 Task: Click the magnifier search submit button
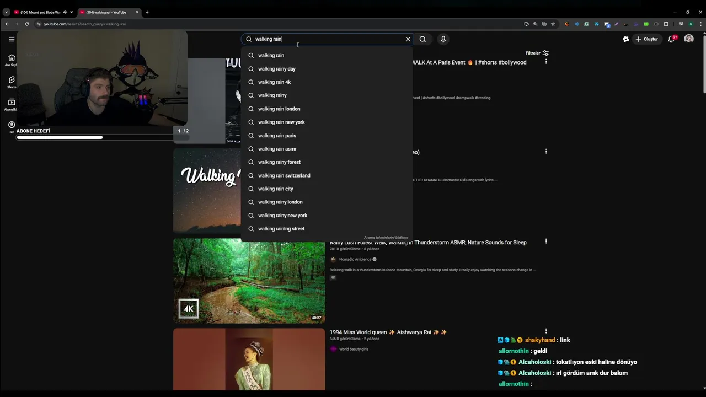click(x=422, y=39)
